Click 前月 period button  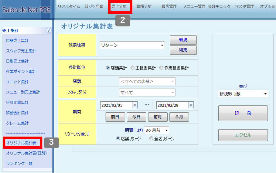tap(158, 117)
